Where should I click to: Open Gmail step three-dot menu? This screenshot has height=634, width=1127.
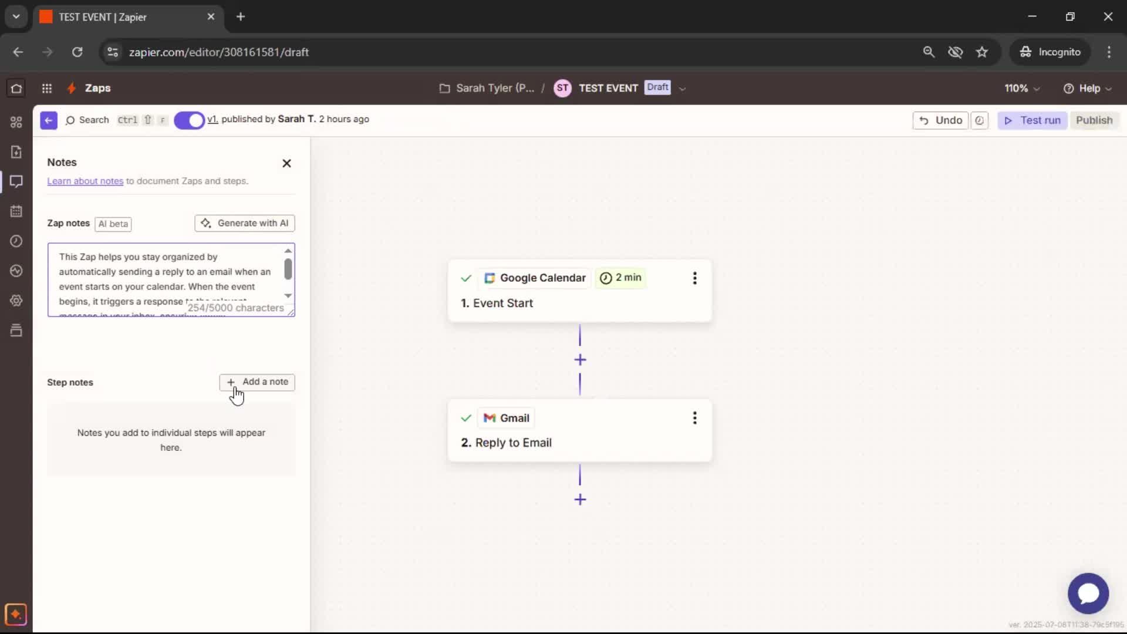[x=695, y=418]
